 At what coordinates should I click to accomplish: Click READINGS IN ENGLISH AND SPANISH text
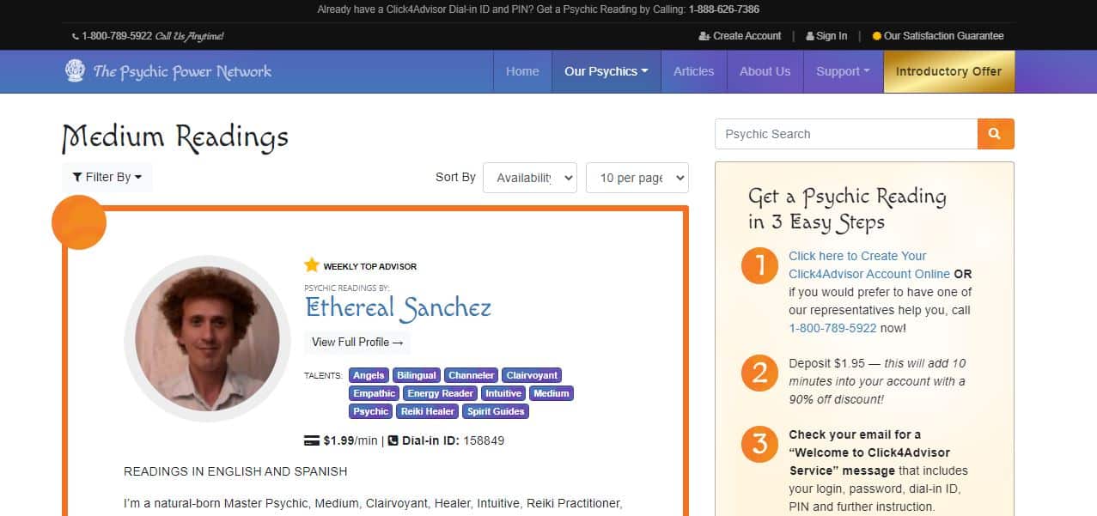click(235, 471)
